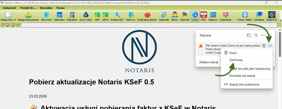Launch Notaris AI from the toolbar
Image resolution: width=282 pixels, height=109 pixels.
point(271,16)
